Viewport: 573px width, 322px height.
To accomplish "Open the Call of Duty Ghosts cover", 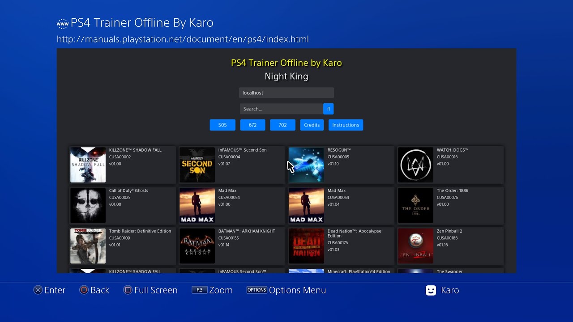I will pos(88,205).
